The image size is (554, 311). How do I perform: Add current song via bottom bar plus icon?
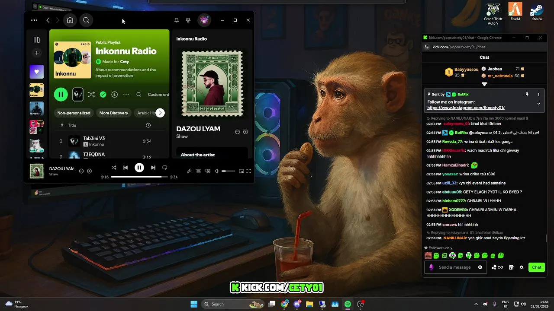(90, 171)
